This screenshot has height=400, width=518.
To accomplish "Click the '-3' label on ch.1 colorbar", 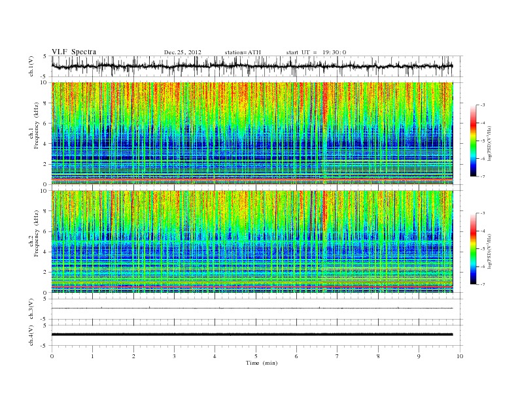I will (x=483, y=105).
